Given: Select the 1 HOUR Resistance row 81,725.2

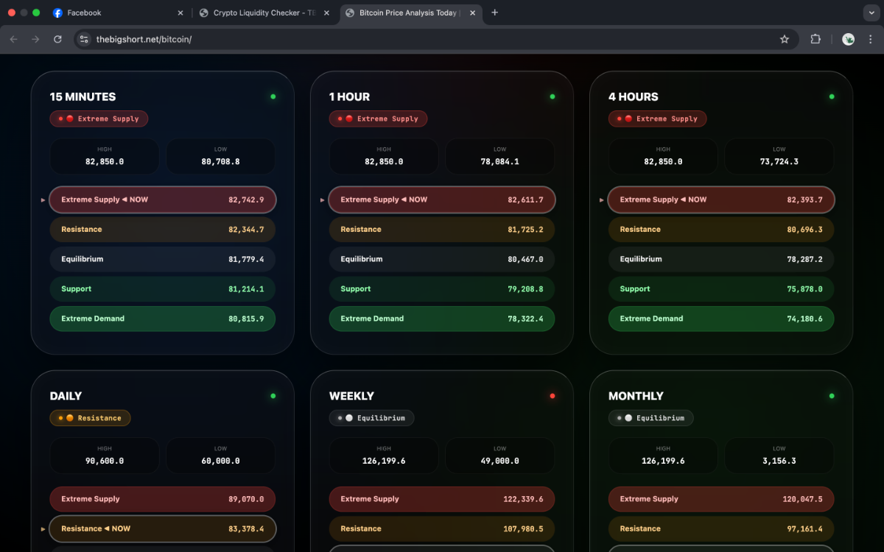Looking at the screenshot, I should pos(442,230).
